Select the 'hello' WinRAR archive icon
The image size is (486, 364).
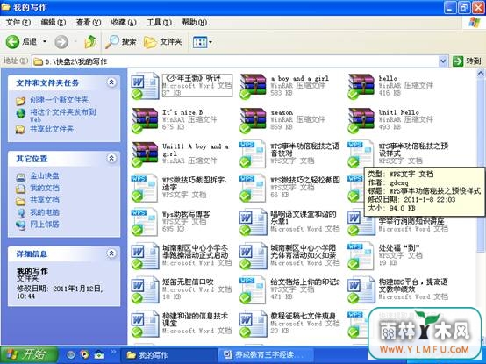(361, 86)
